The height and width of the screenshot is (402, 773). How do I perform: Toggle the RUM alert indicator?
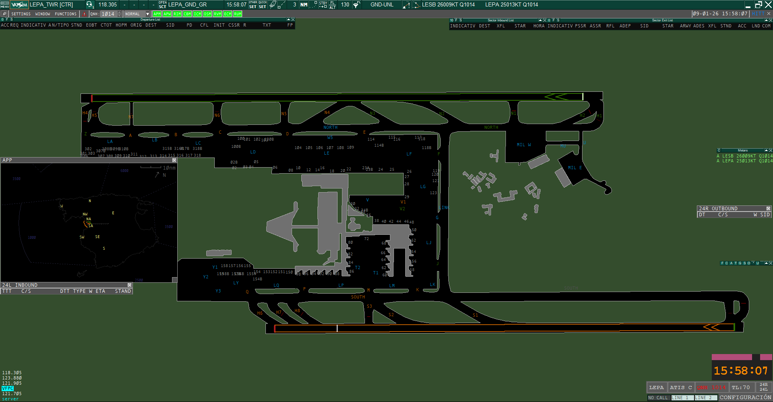click(238, 14)
